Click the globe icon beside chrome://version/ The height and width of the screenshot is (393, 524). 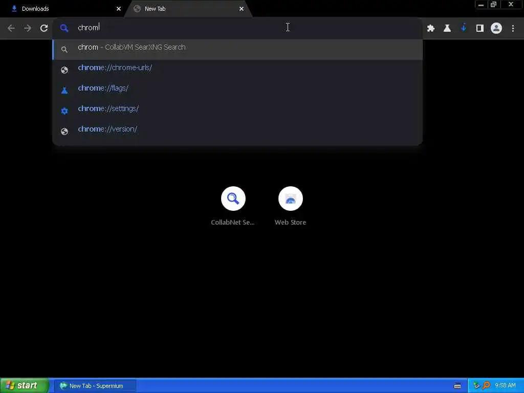pos(64,132)
